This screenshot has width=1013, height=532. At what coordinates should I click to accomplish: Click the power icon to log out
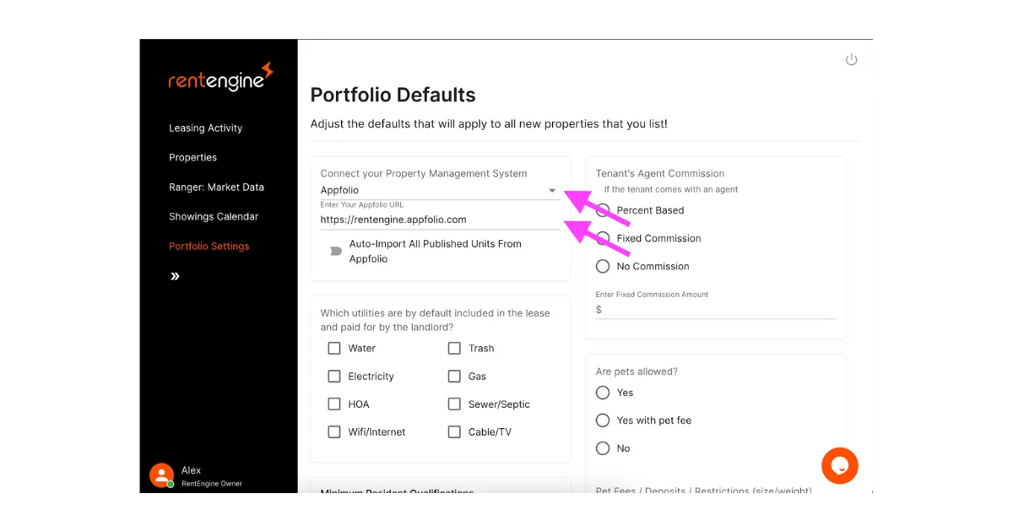pyautogui.click(x=851, y=60)
